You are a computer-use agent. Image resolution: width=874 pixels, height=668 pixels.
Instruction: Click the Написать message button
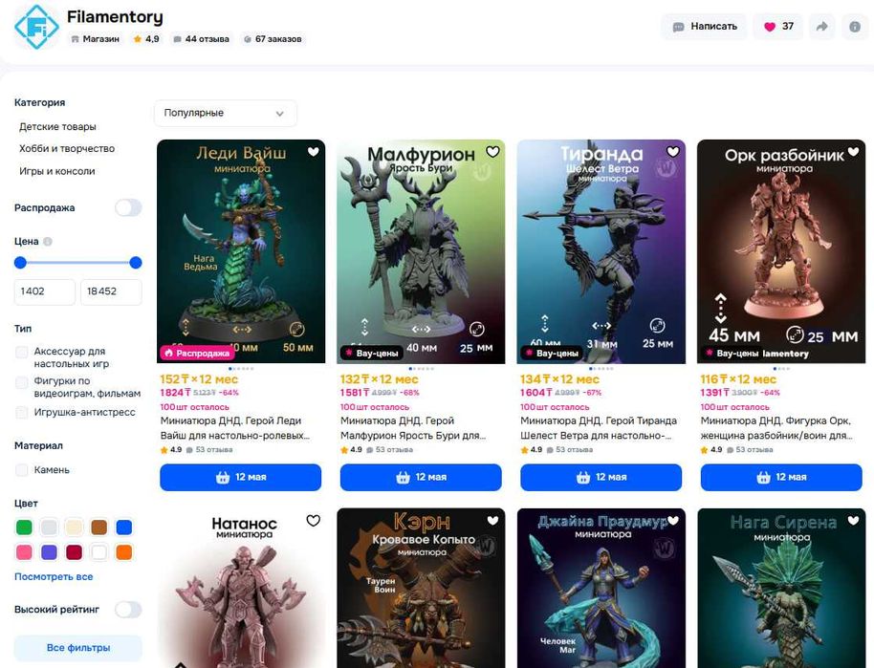(705, 26)
